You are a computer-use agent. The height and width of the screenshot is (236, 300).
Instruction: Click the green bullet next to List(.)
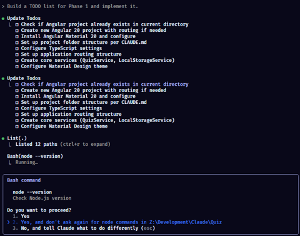click(x=3, y=138)
